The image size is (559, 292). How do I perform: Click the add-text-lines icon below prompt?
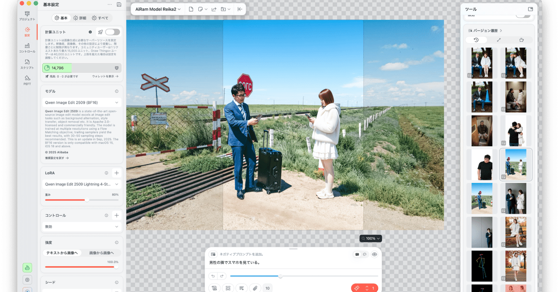(x=241, y=288)
